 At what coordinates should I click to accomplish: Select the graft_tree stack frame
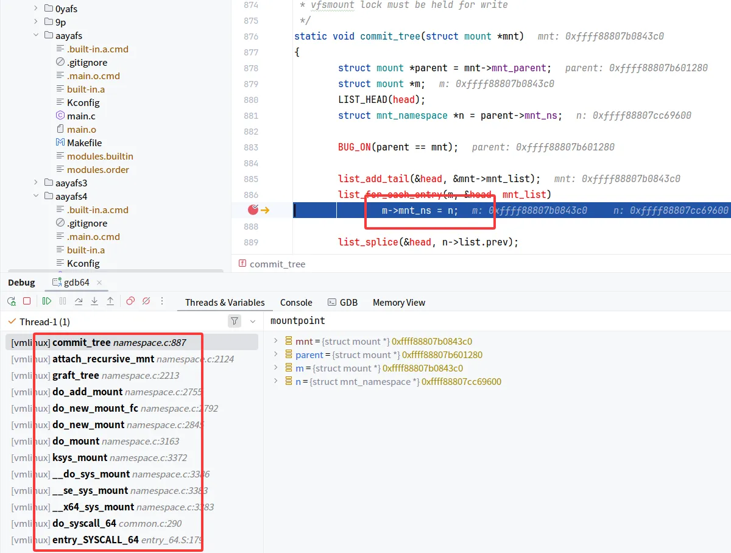(132, 375)
